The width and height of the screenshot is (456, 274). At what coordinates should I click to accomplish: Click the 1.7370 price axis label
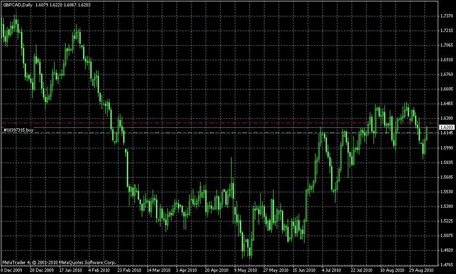point(447,16)
